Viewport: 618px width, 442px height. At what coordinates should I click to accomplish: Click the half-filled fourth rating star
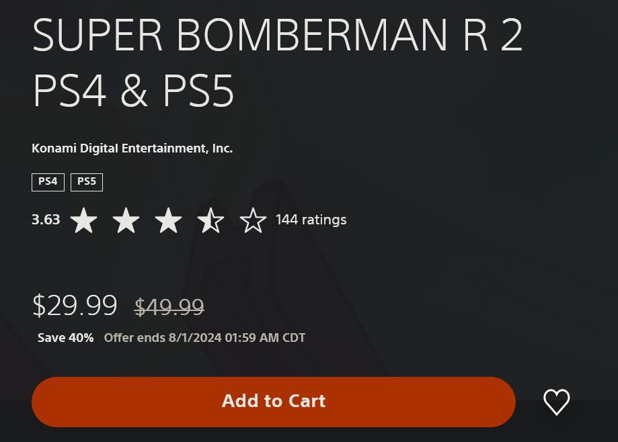point(211,220)
